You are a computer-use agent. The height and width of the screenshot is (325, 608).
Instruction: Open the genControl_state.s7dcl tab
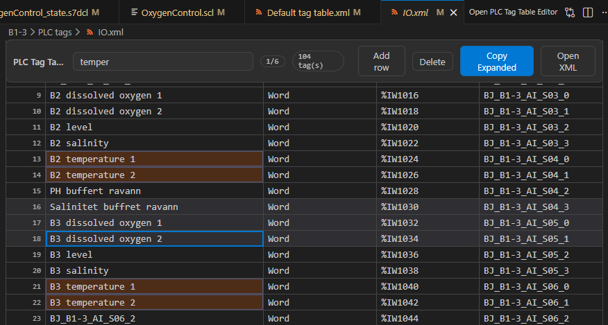coord(58,12)
